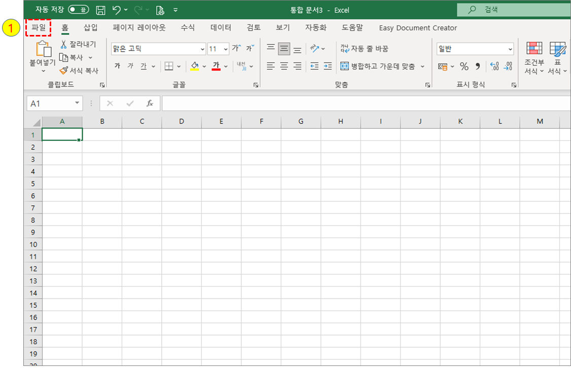Click the text orientation icon
The width and height of the screenshot is (571, 368).
[314, 49]
